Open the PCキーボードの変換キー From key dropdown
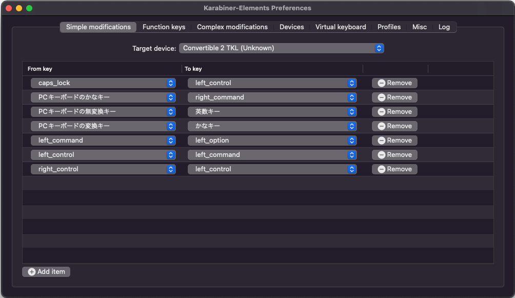Screen dimensions: 515x298 tap(103, 126)
